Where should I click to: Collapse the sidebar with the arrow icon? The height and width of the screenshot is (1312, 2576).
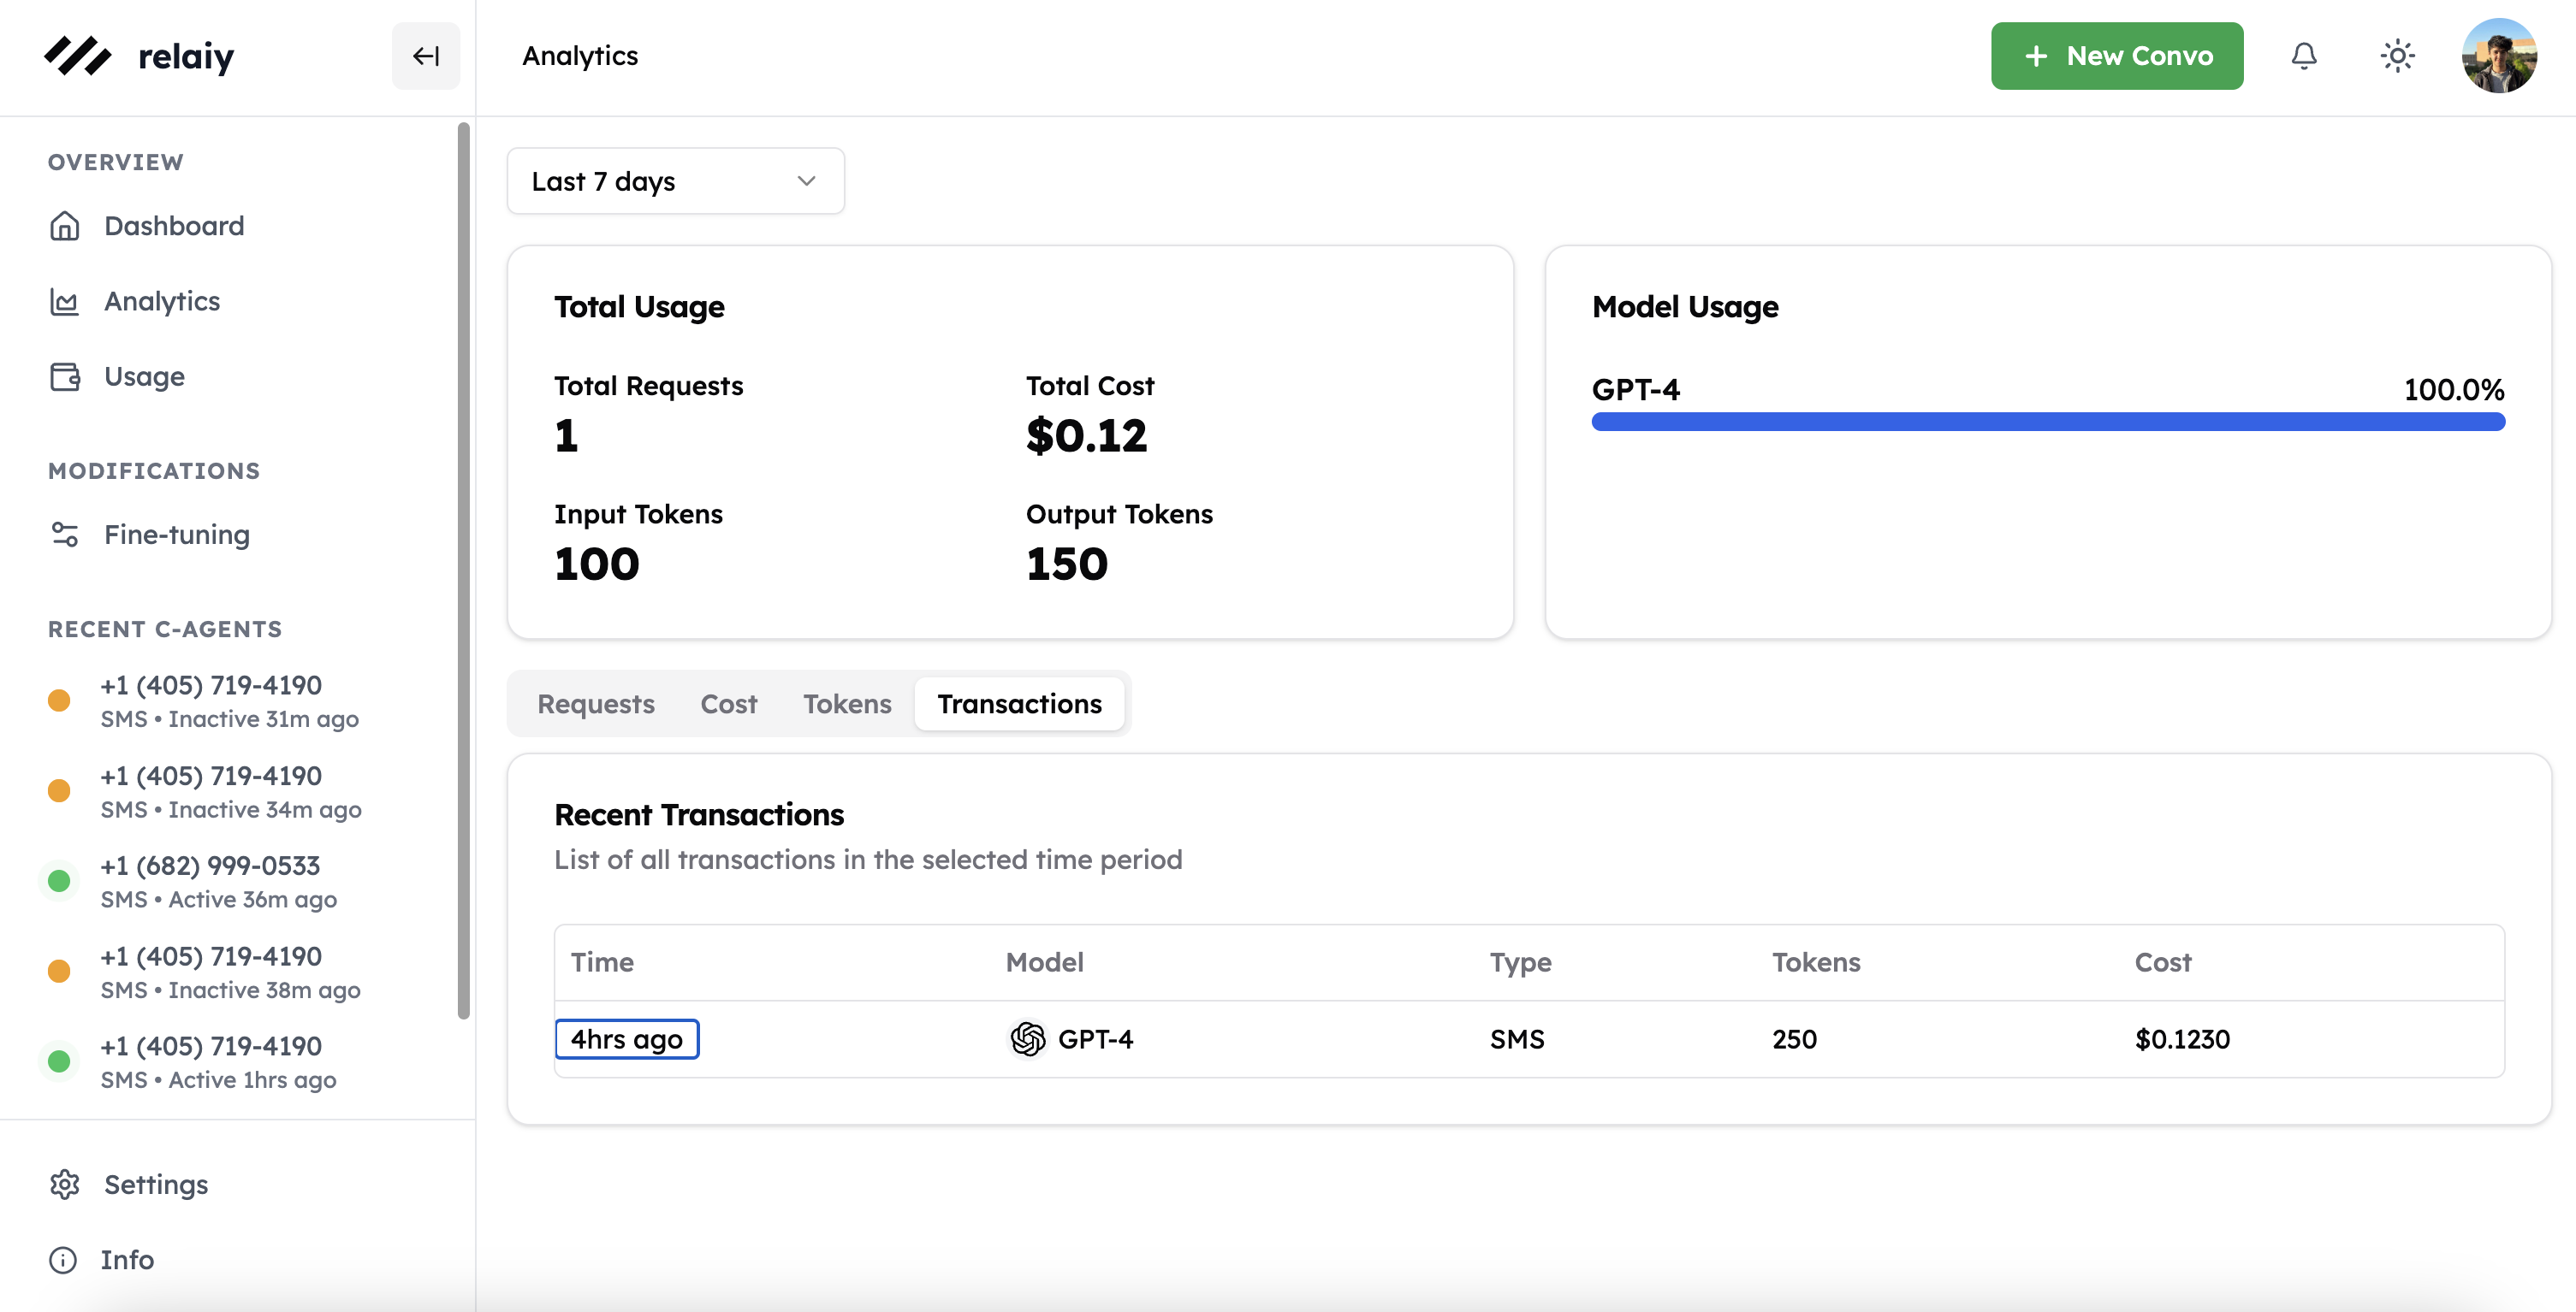(426, 56)
